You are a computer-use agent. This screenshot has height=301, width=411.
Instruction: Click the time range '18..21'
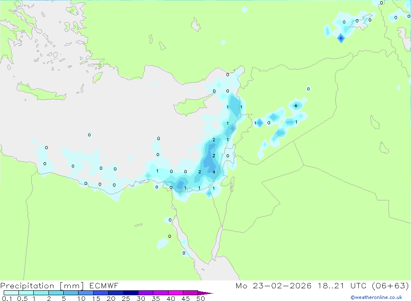331,285
